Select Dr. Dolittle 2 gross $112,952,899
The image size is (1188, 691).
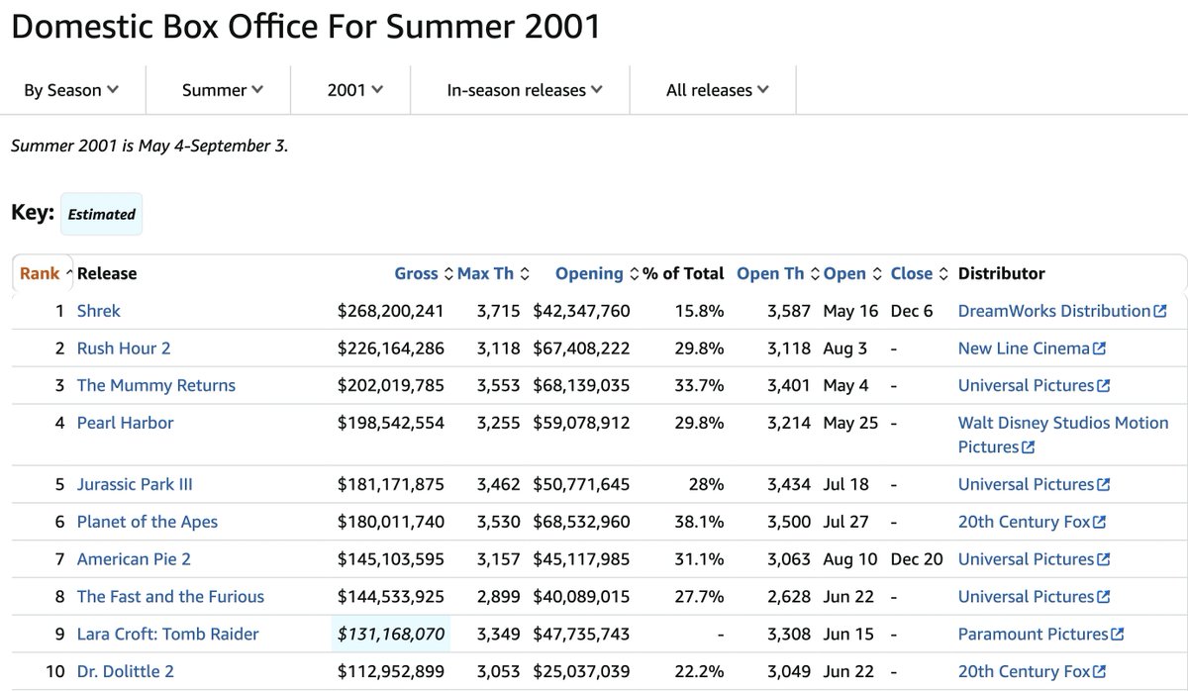click(391, 671)
